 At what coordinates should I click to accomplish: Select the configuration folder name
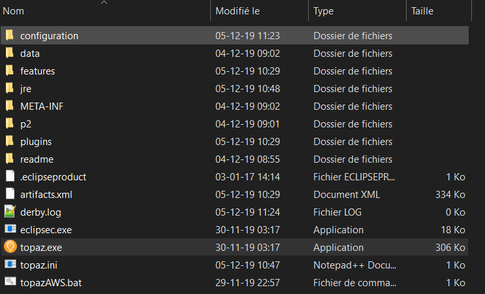(x=49, y=36)
